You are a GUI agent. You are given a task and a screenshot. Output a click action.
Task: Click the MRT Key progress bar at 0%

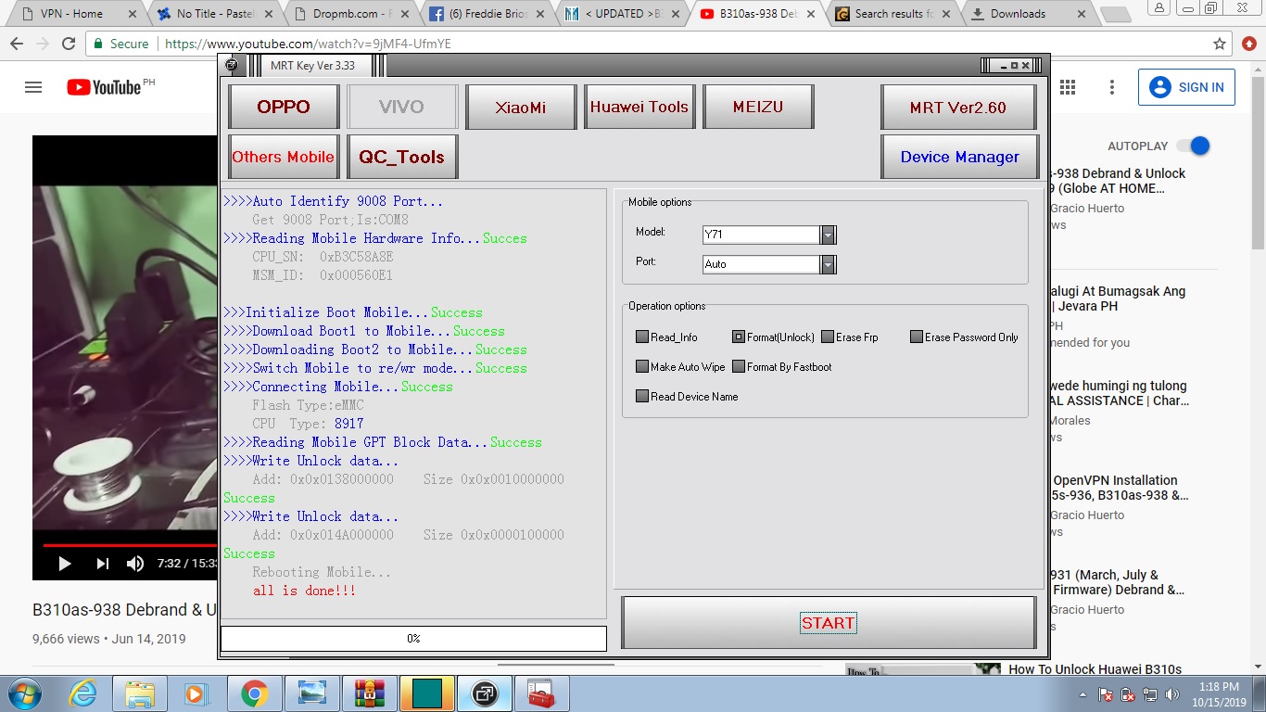[x=413, y=639]
